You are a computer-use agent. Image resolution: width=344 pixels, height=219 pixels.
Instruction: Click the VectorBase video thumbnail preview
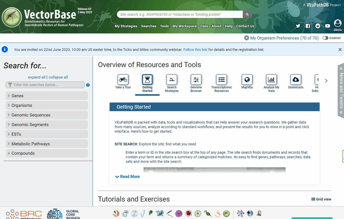coord(214,170)
